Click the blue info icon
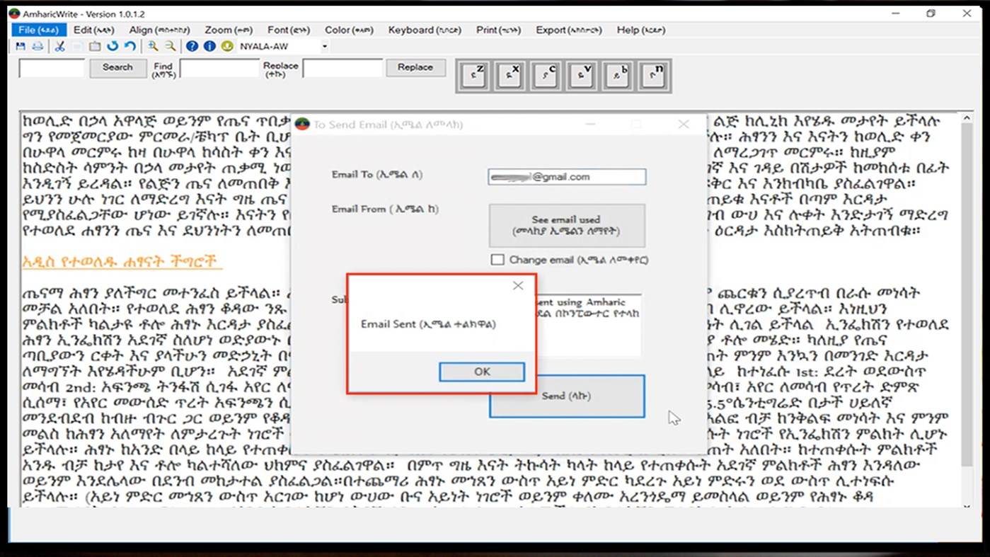 (209, 46)
